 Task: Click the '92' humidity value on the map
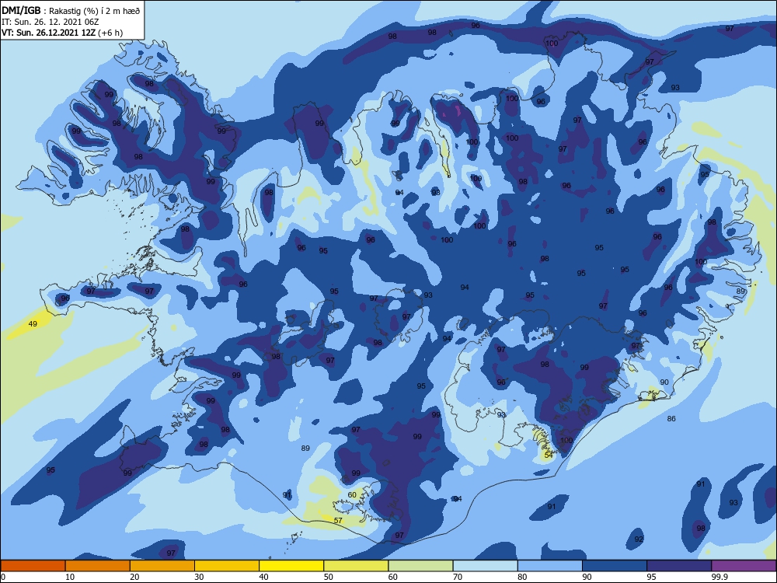pos(639,539)
